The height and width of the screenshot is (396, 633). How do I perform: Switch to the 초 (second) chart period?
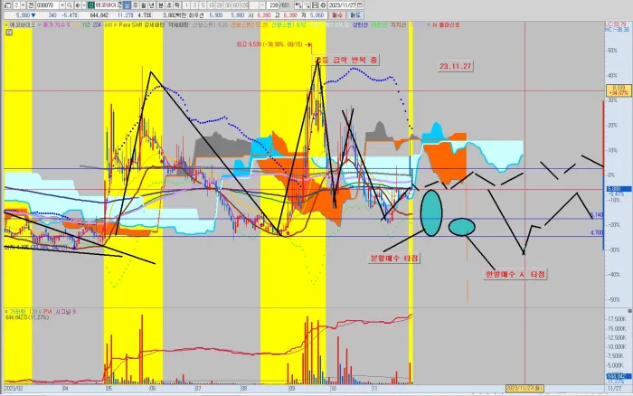[x=169, y=5]
